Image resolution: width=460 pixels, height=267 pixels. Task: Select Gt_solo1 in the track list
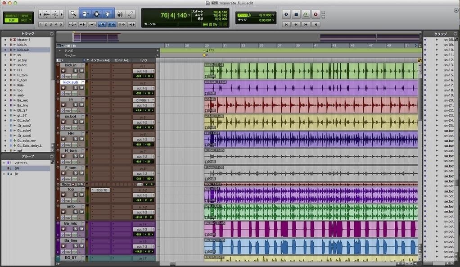pyautogui.click(x=24, y=120)
